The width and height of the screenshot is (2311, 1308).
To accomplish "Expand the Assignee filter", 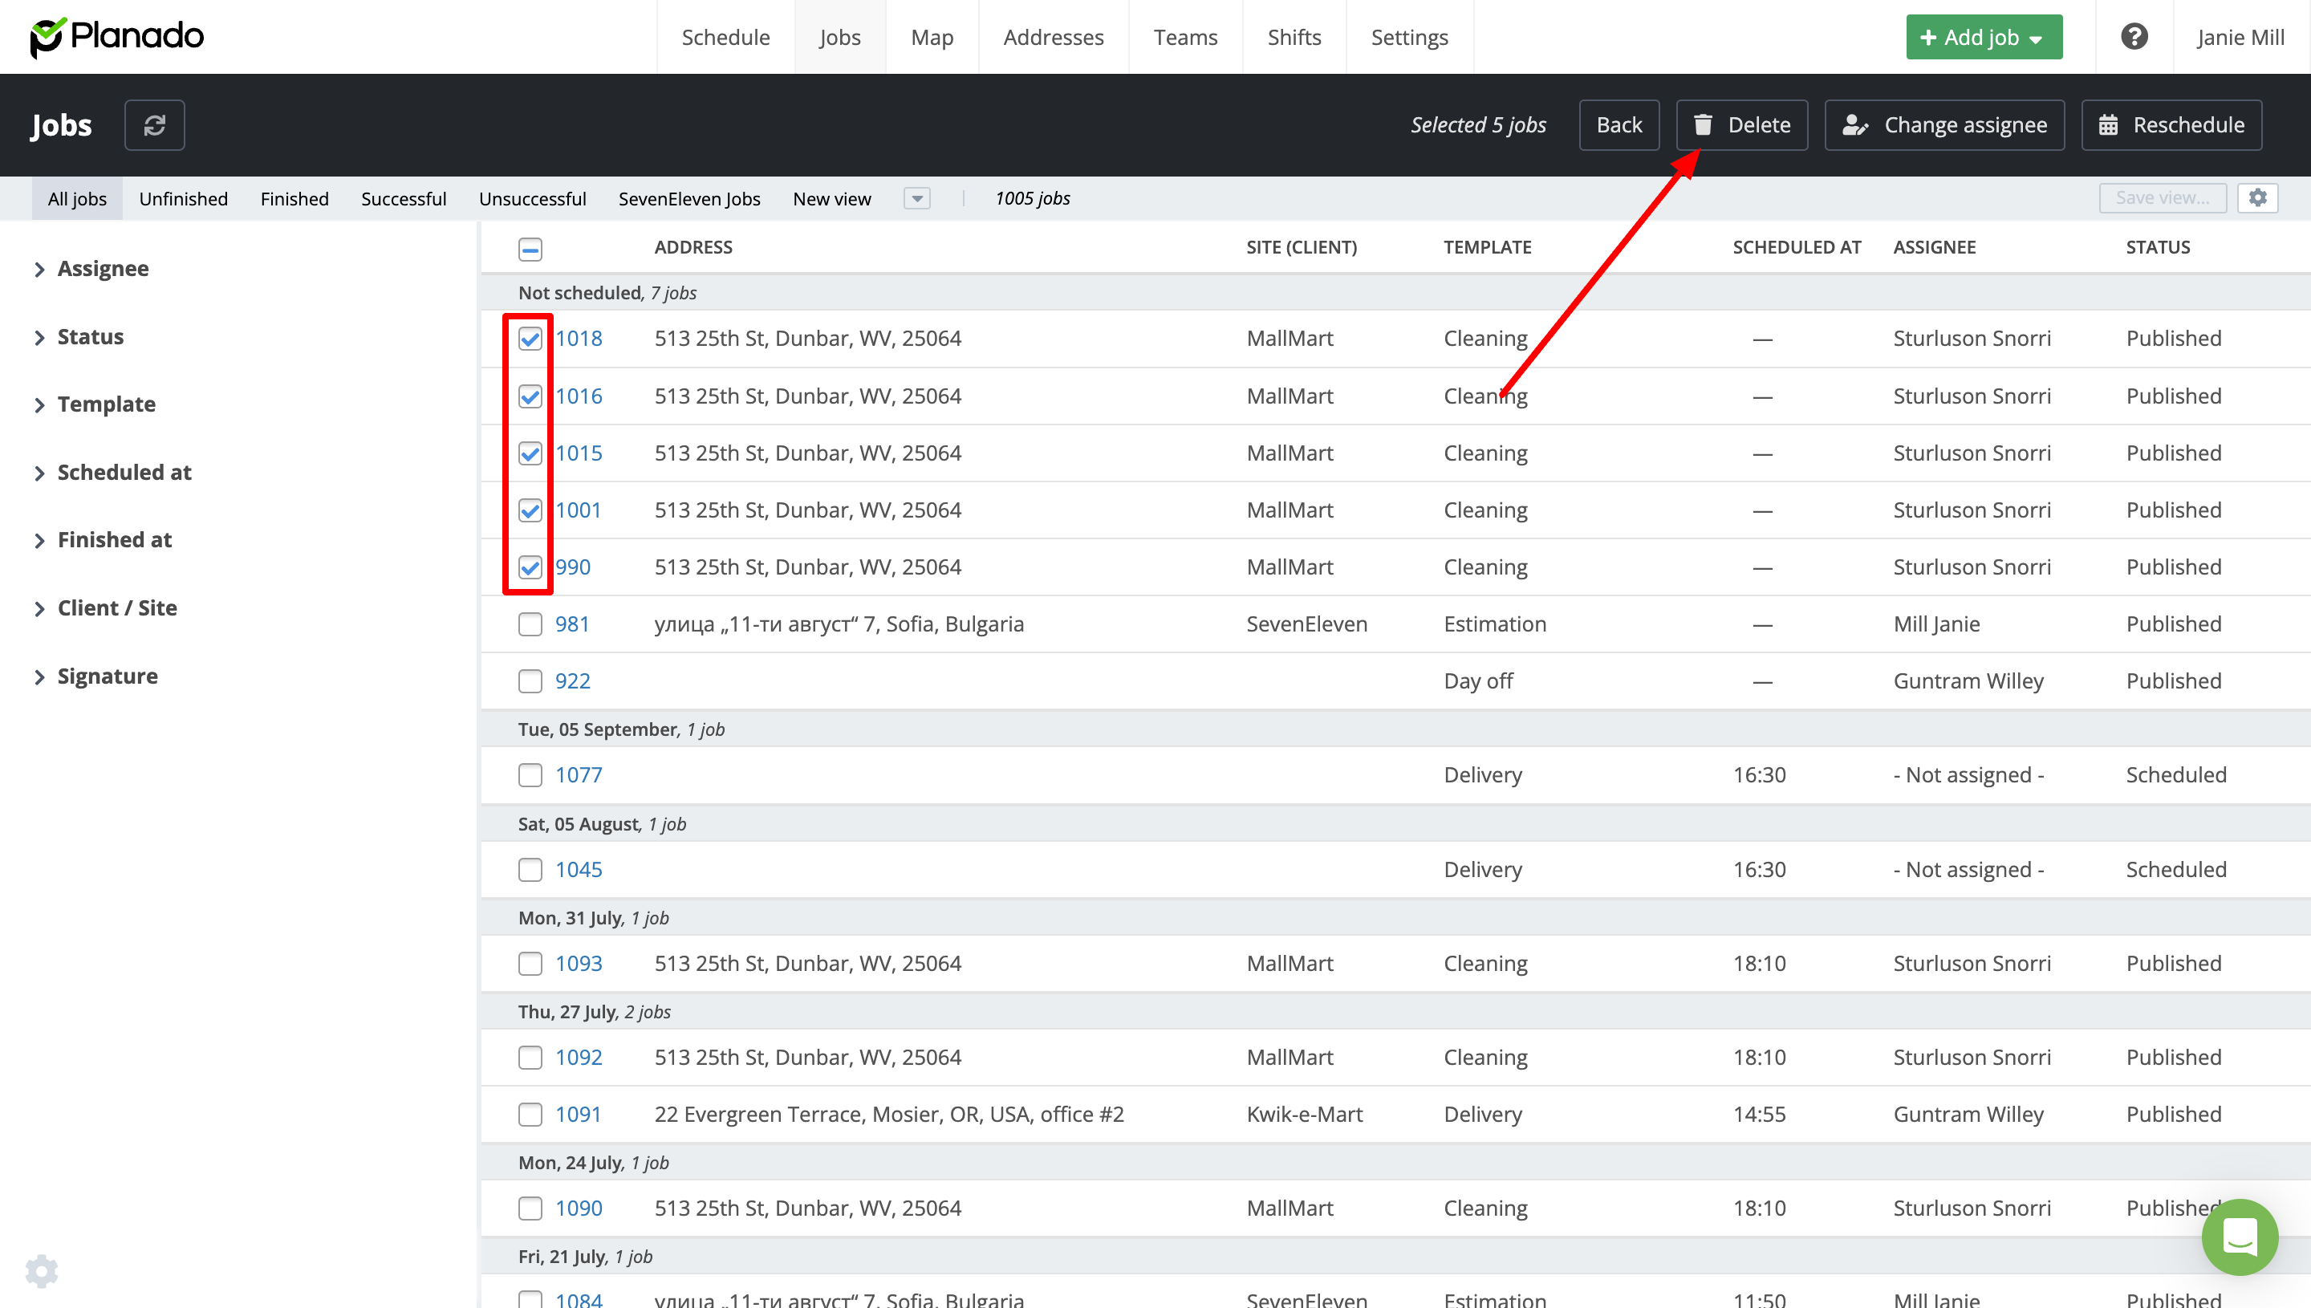I will (x=103, y=269).
